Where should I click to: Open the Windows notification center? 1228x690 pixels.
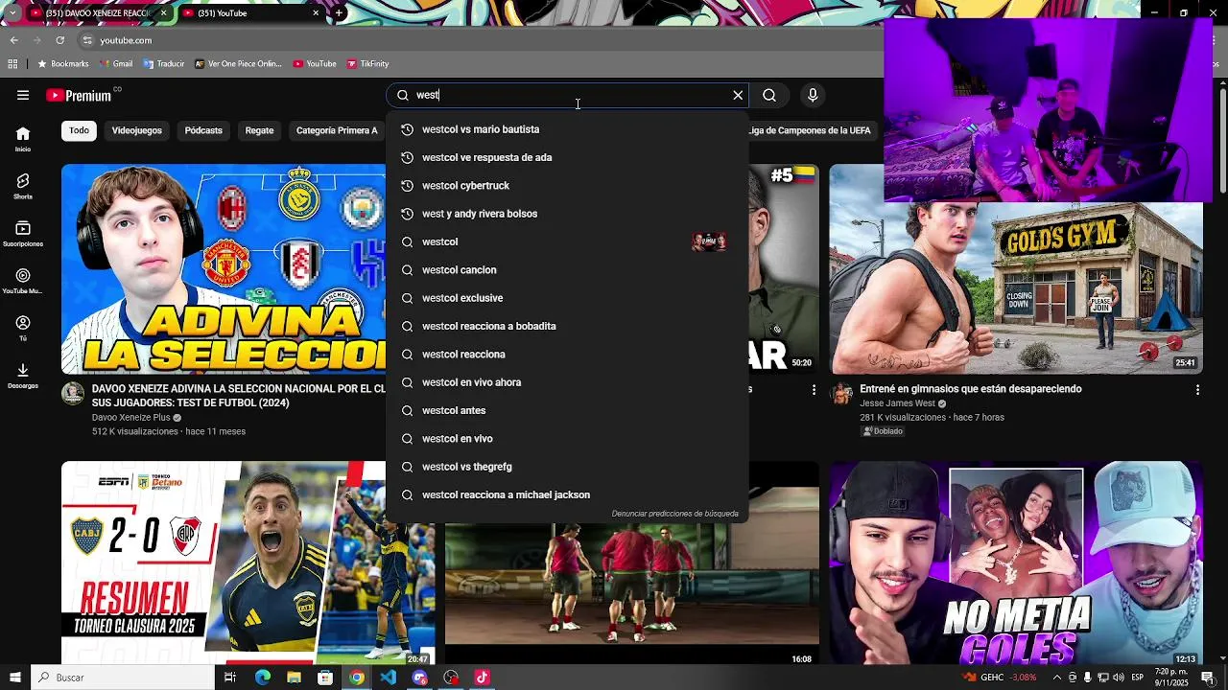click(1208, 678)
